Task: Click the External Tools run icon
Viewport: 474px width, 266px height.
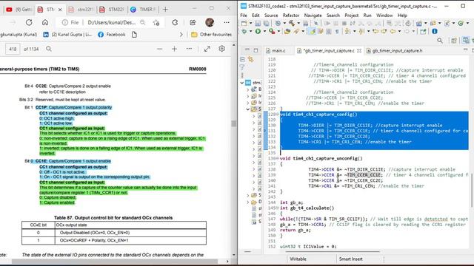Action: (272, 31)
